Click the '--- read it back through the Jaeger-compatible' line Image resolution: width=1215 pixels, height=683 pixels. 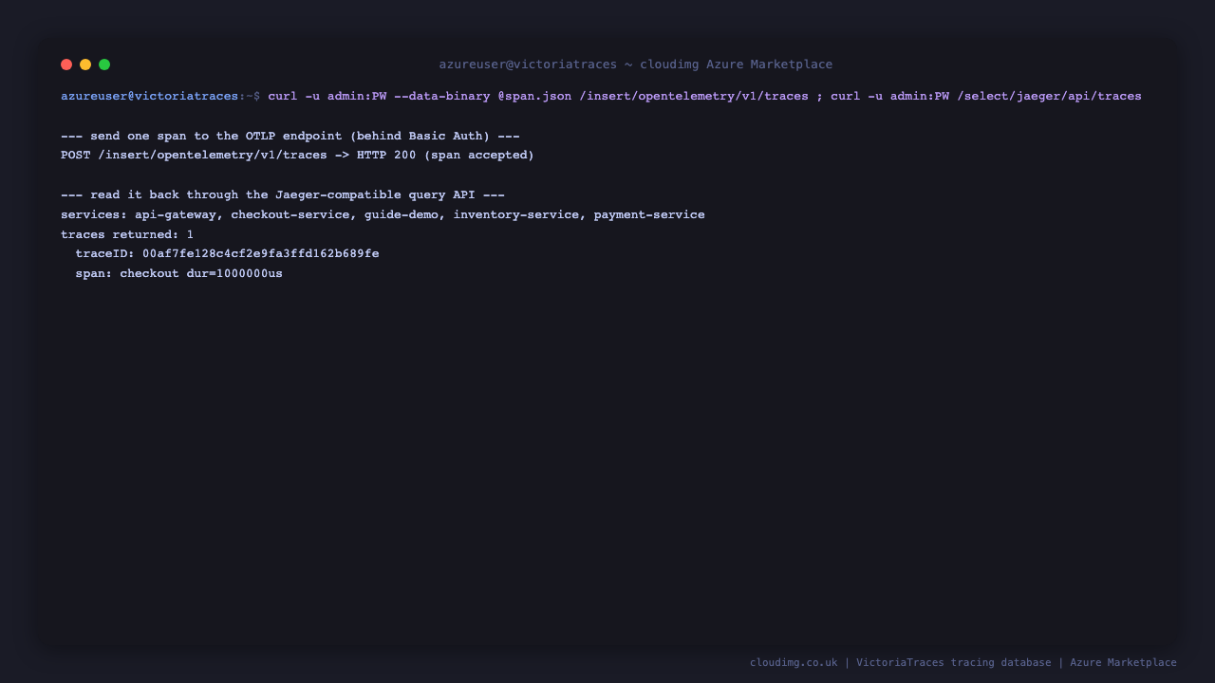click(x=283, y=194)
